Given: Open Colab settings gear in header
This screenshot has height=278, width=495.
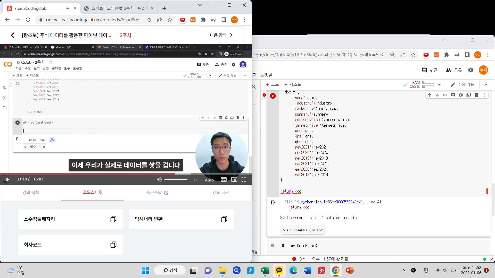Looking at the screenshot, I should point(471,70).
